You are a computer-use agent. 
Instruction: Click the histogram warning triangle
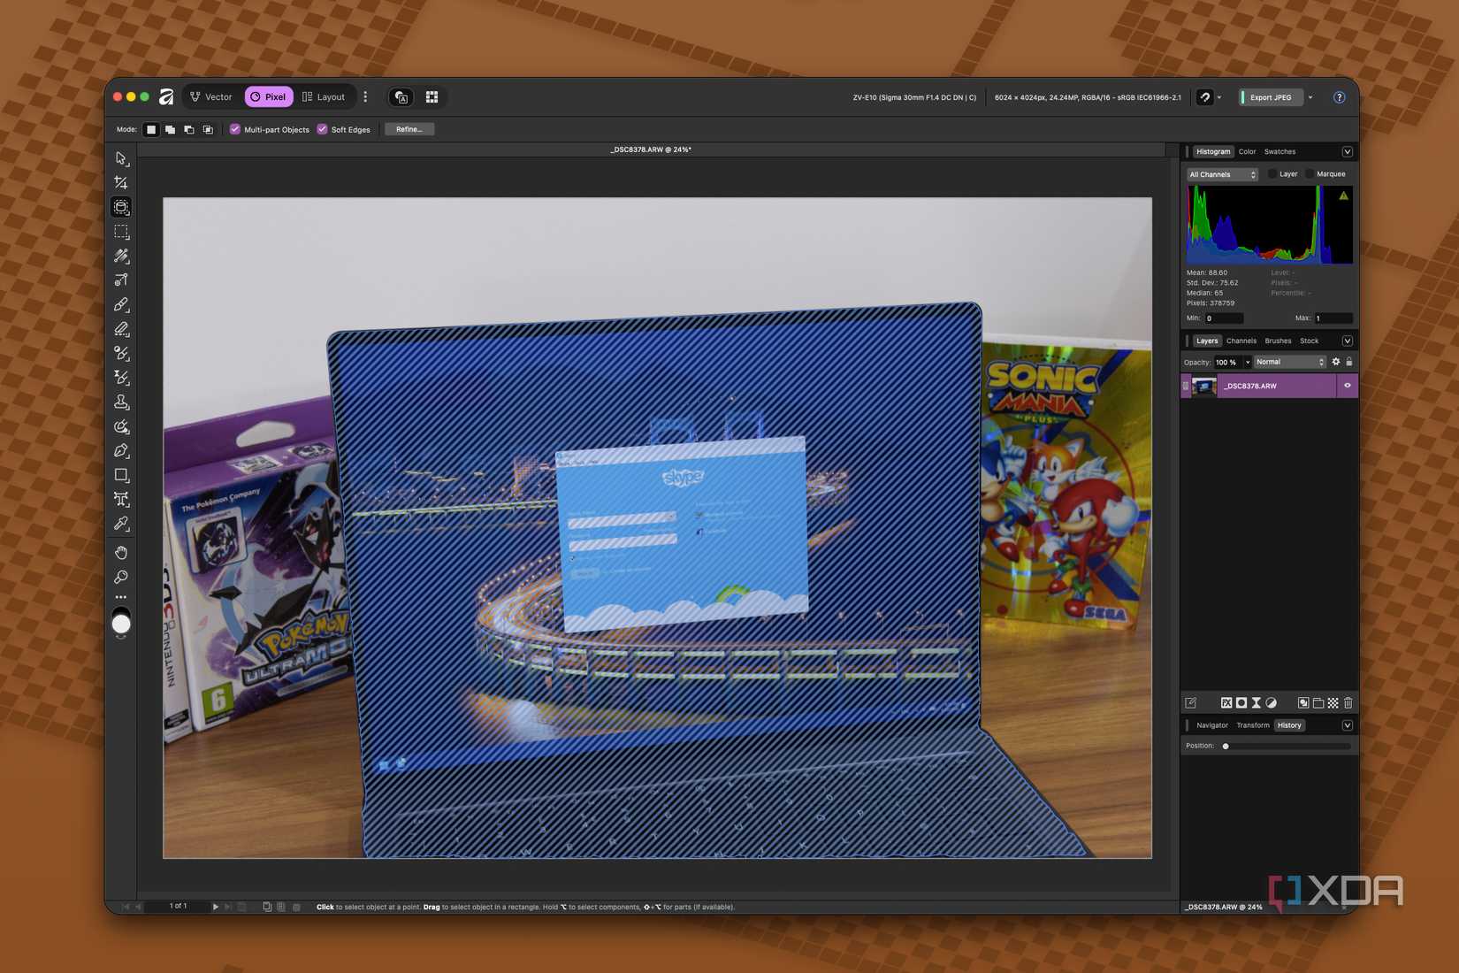(x=1343, y=195)
